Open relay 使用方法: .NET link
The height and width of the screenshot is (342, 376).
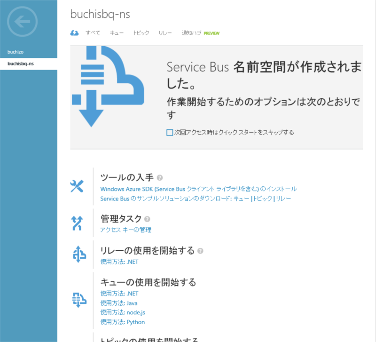[119, 262]
